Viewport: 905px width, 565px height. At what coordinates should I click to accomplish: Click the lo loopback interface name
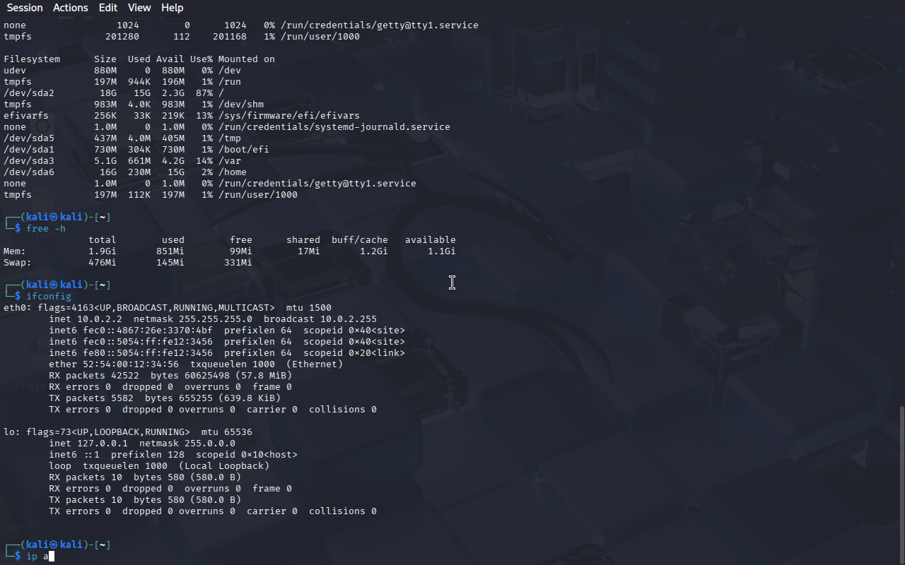pyautogui.click(x=9, y=432)
